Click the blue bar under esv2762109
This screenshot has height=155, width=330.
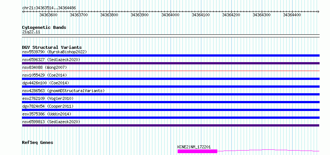[x=171, y=102]
